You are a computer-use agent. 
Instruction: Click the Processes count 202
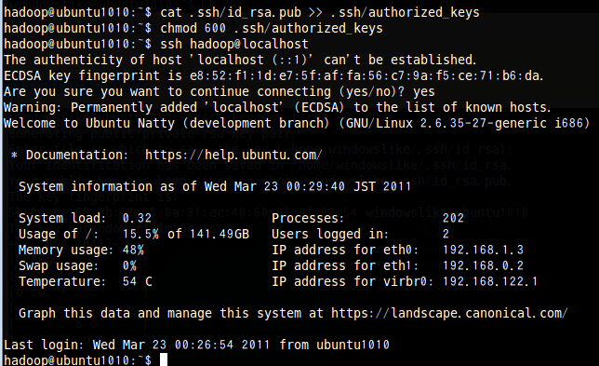click(x=453, y=218)
